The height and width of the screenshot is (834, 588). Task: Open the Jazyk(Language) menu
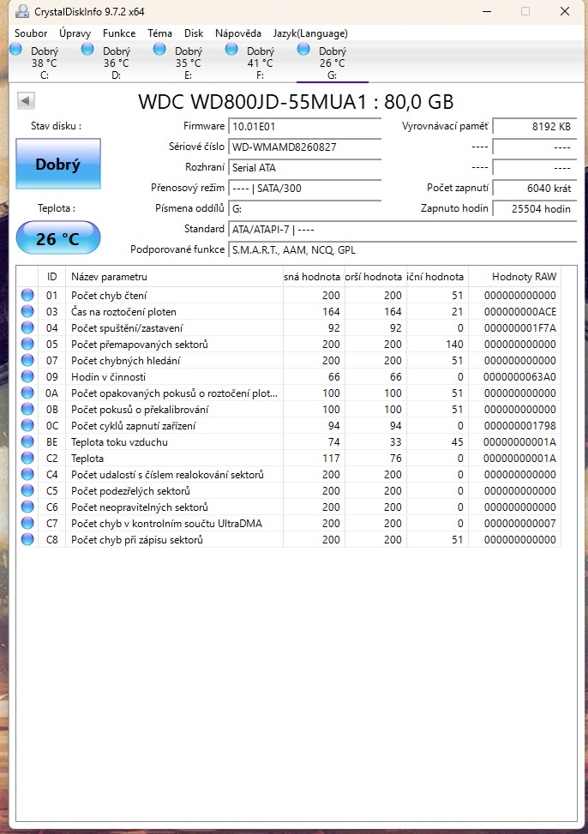pos(310,33)
